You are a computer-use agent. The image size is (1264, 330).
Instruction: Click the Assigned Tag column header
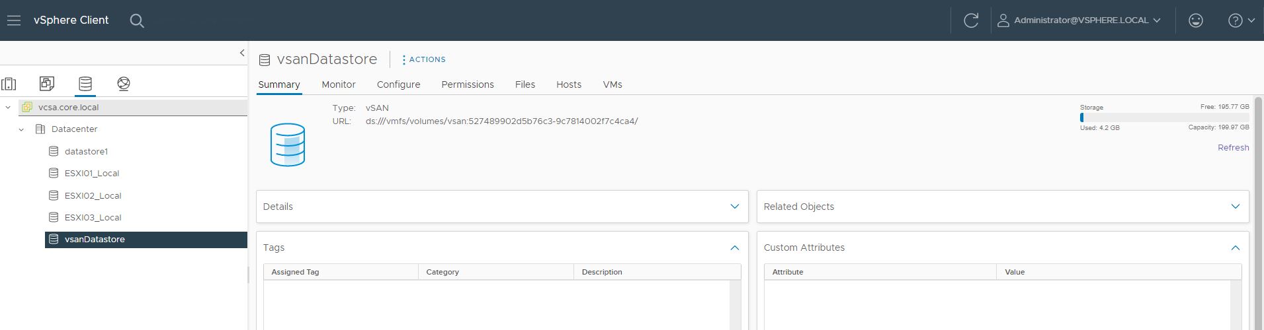pyautogui.click(x=341, y=272)
